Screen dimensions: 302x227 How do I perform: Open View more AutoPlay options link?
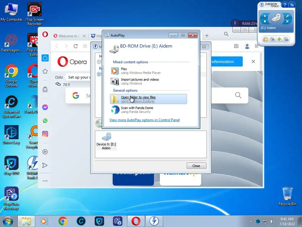point(145,120)
